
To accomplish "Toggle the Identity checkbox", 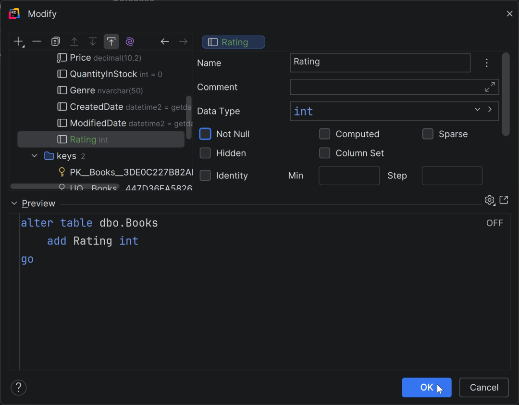I will point(205,175).
